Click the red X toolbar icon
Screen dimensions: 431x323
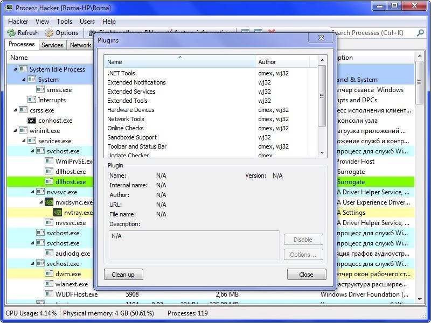272,31
